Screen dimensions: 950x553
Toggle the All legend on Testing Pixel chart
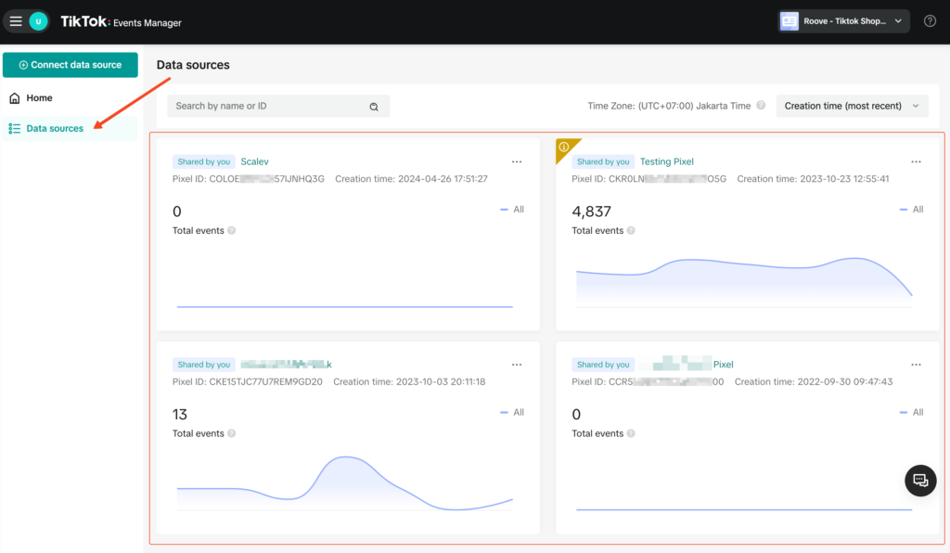click(912, 210)
